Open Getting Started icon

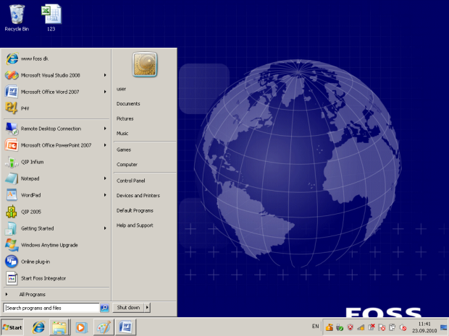(11, 228)
